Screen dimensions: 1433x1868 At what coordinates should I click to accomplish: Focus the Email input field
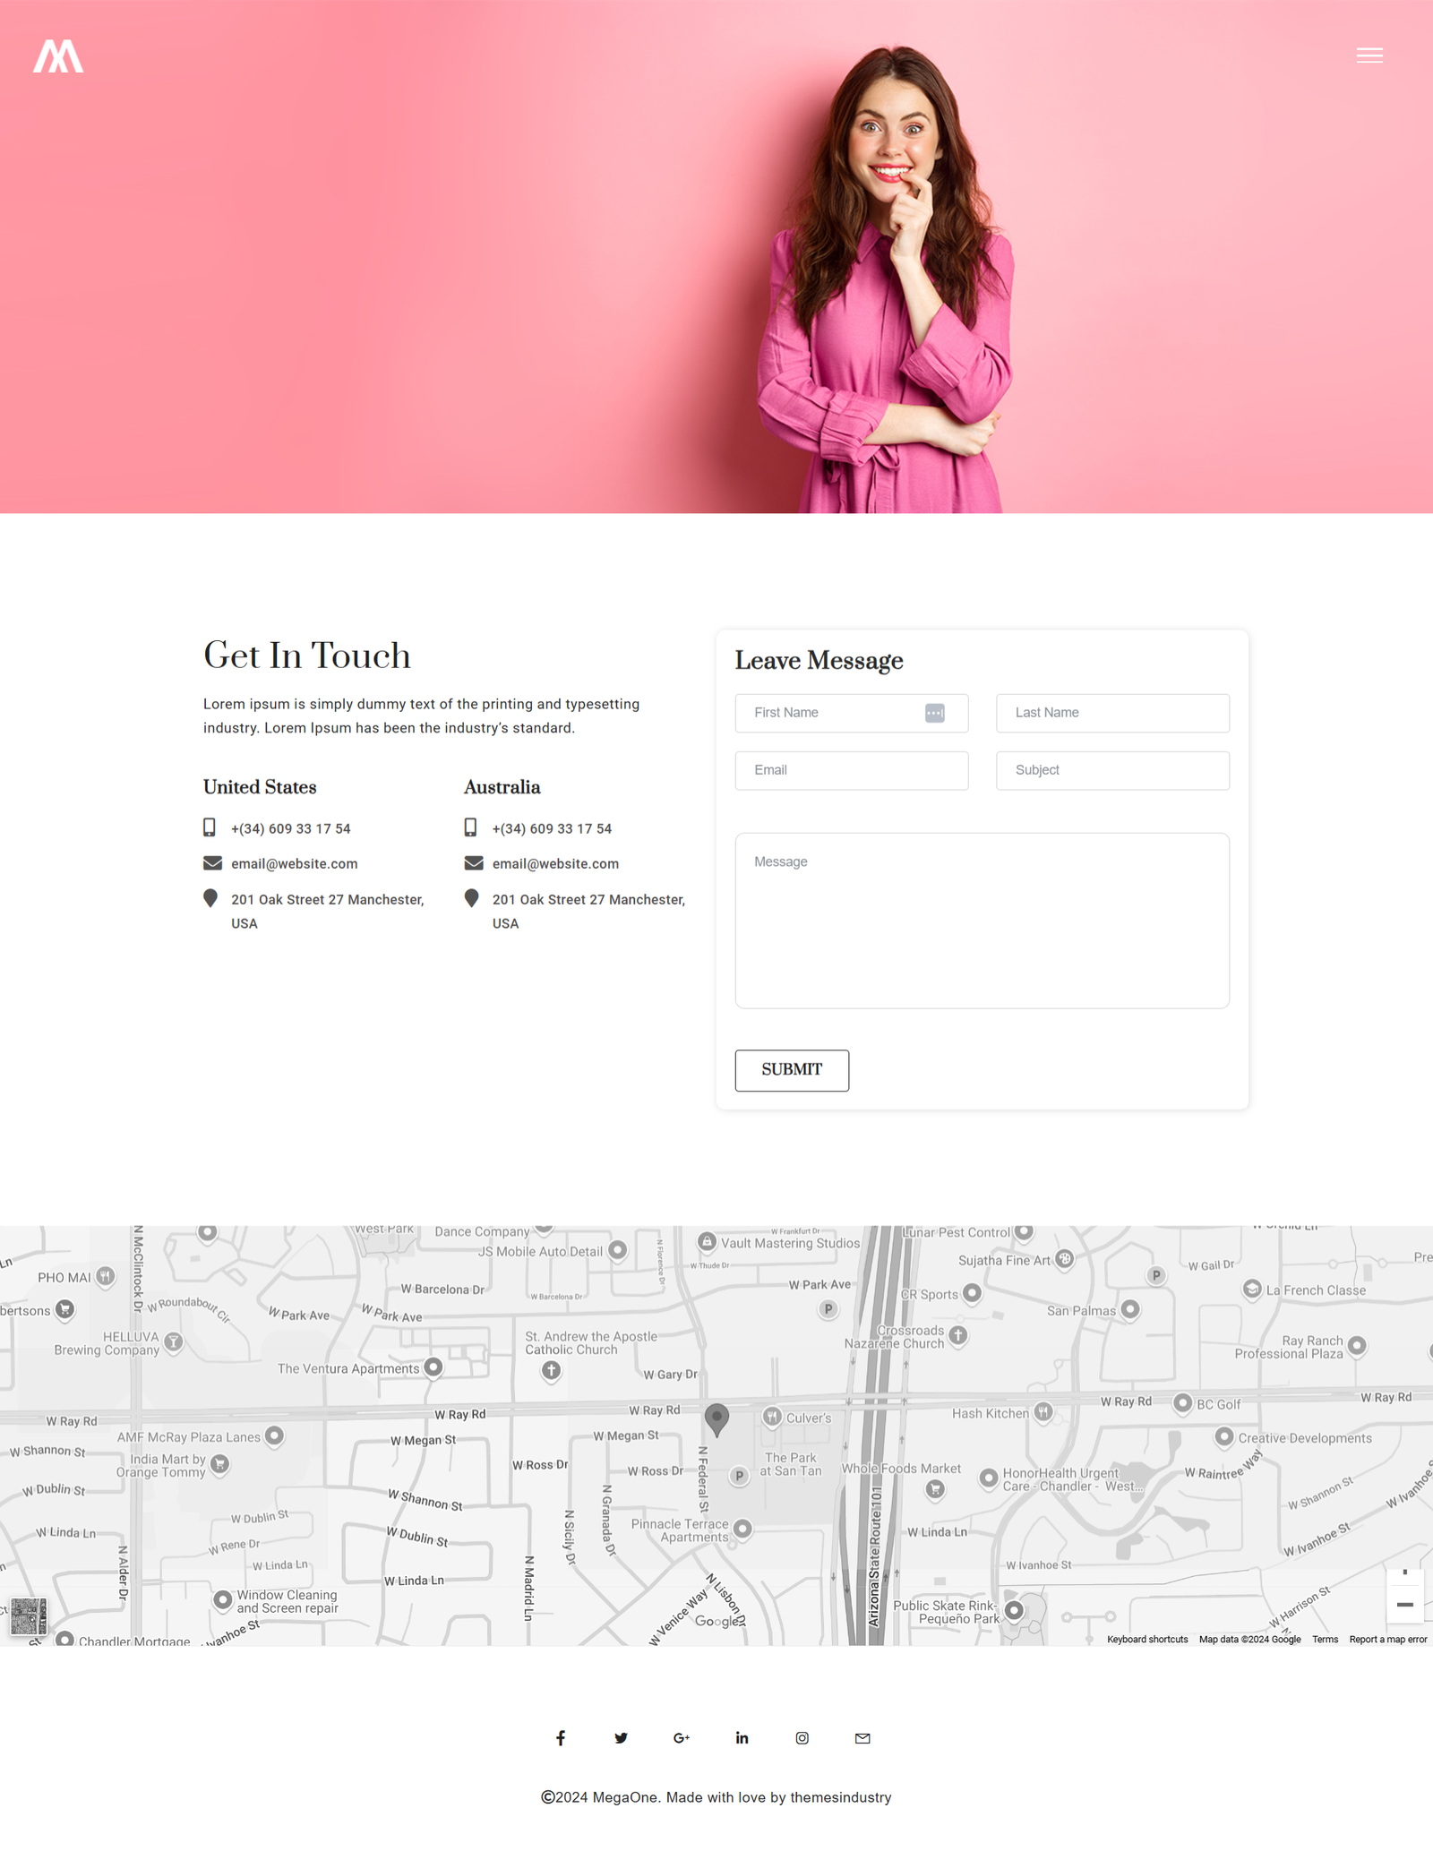[851, 770]
